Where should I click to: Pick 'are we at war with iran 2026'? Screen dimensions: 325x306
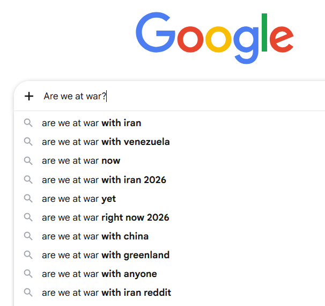[104, 180]
